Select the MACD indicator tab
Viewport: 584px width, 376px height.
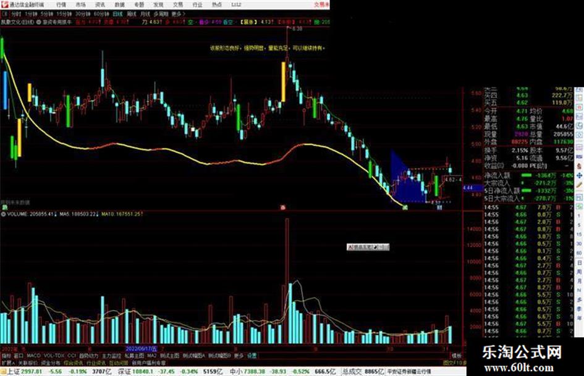[x=33, y=356]
